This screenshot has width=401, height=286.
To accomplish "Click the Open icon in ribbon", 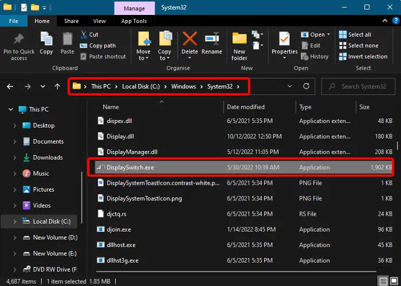I will coord(305,34).
